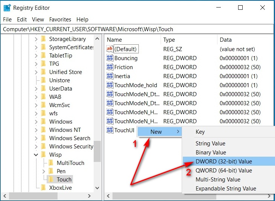The image size is (275, 201).
Task: Click the StorageLibrary folder icon
Action: coord(44,39)
